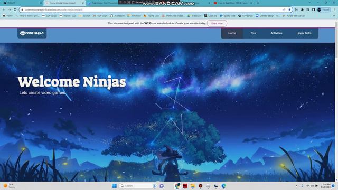Open the Upper Belts page
Viewport: 338px width, 190px height.
(x=304, y=33)
